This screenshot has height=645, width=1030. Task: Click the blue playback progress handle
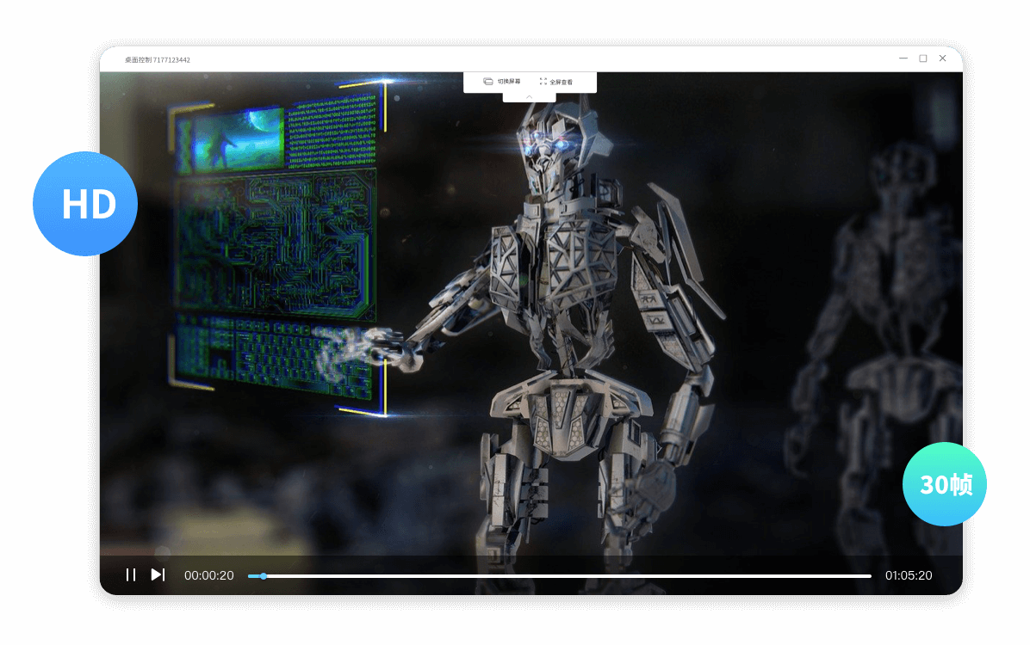coord(264,575)
